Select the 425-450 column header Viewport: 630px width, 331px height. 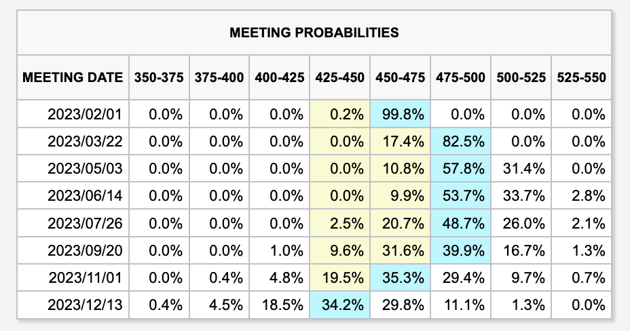(x=339, y=77)
